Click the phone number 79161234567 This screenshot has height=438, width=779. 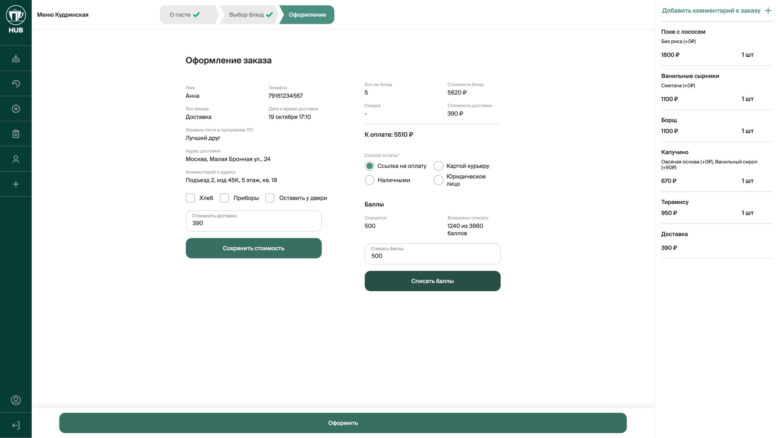(x=286, y=96)
